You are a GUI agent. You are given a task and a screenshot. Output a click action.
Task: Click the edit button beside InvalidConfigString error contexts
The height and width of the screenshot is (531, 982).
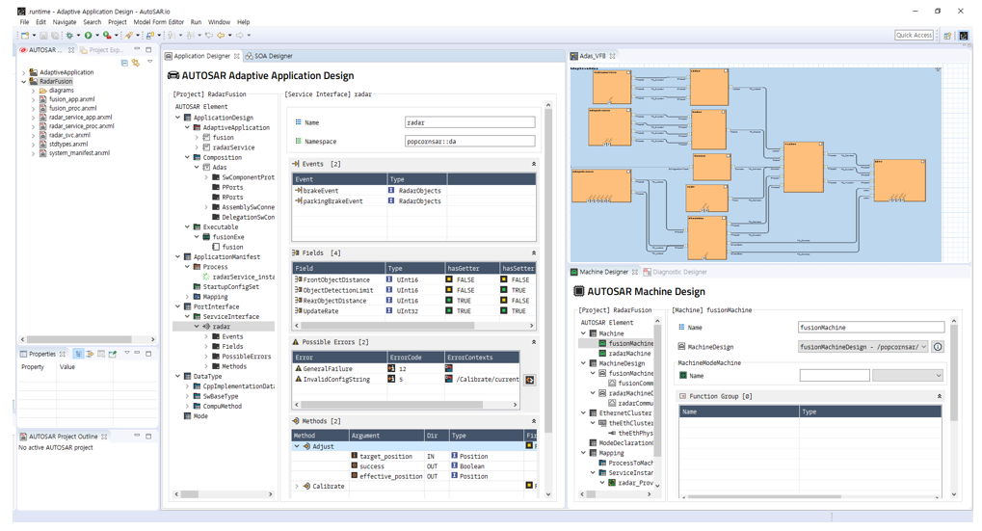click(x=530, y=380)
